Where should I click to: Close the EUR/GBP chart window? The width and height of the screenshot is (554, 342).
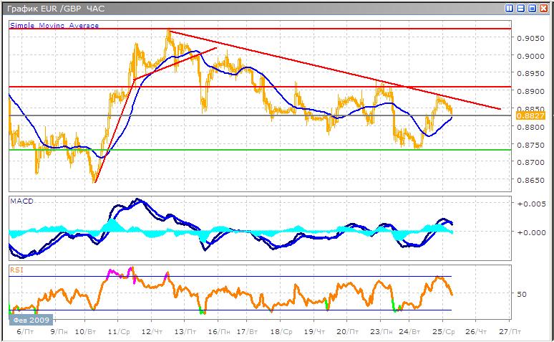click(x=543, y=9)
